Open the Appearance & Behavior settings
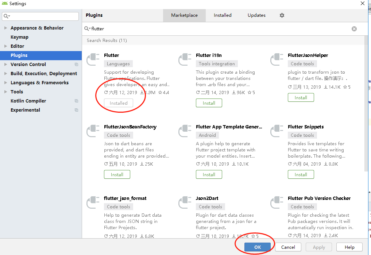 pos(37,28)
